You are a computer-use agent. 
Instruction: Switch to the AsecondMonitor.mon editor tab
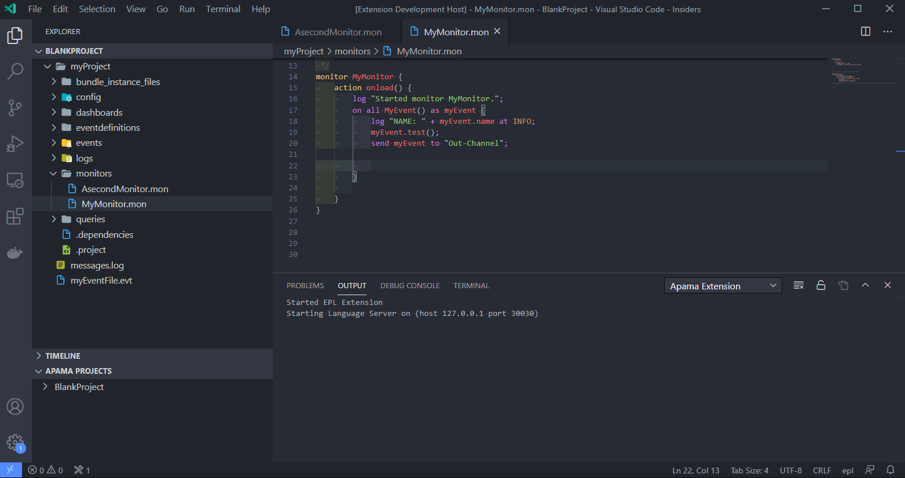336,32
